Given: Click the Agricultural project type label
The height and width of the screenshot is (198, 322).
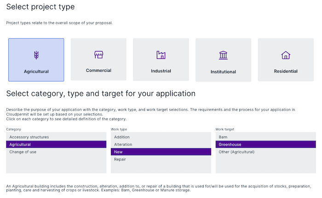Looking at the screenshot, I should tap(36, 71).
